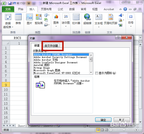Select Microsoft Graph 图表 in list
The width and height of the screenshot is (144, 134).
[47, 70]
